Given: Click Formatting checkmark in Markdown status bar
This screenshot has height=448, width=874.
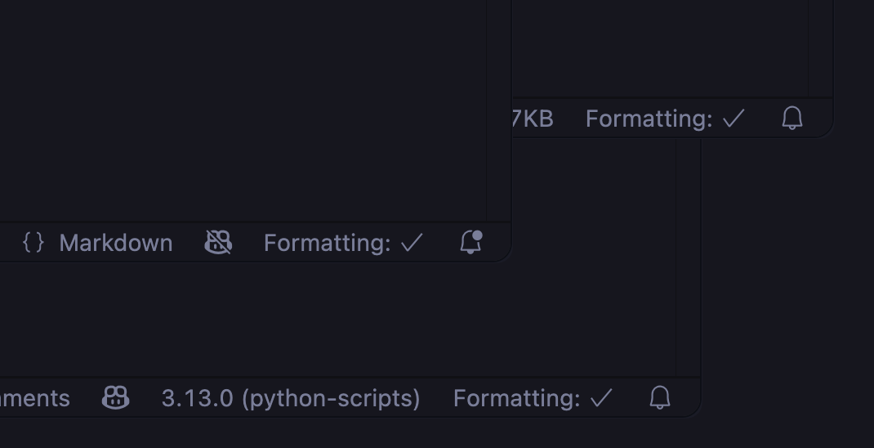Looking at the screenshot, I should (x=412, y=243).
